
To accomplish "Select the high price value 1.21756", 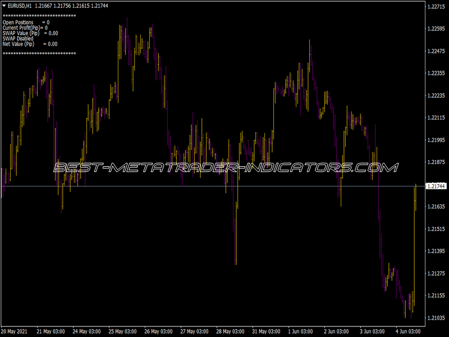I will [x=62, y=6].
